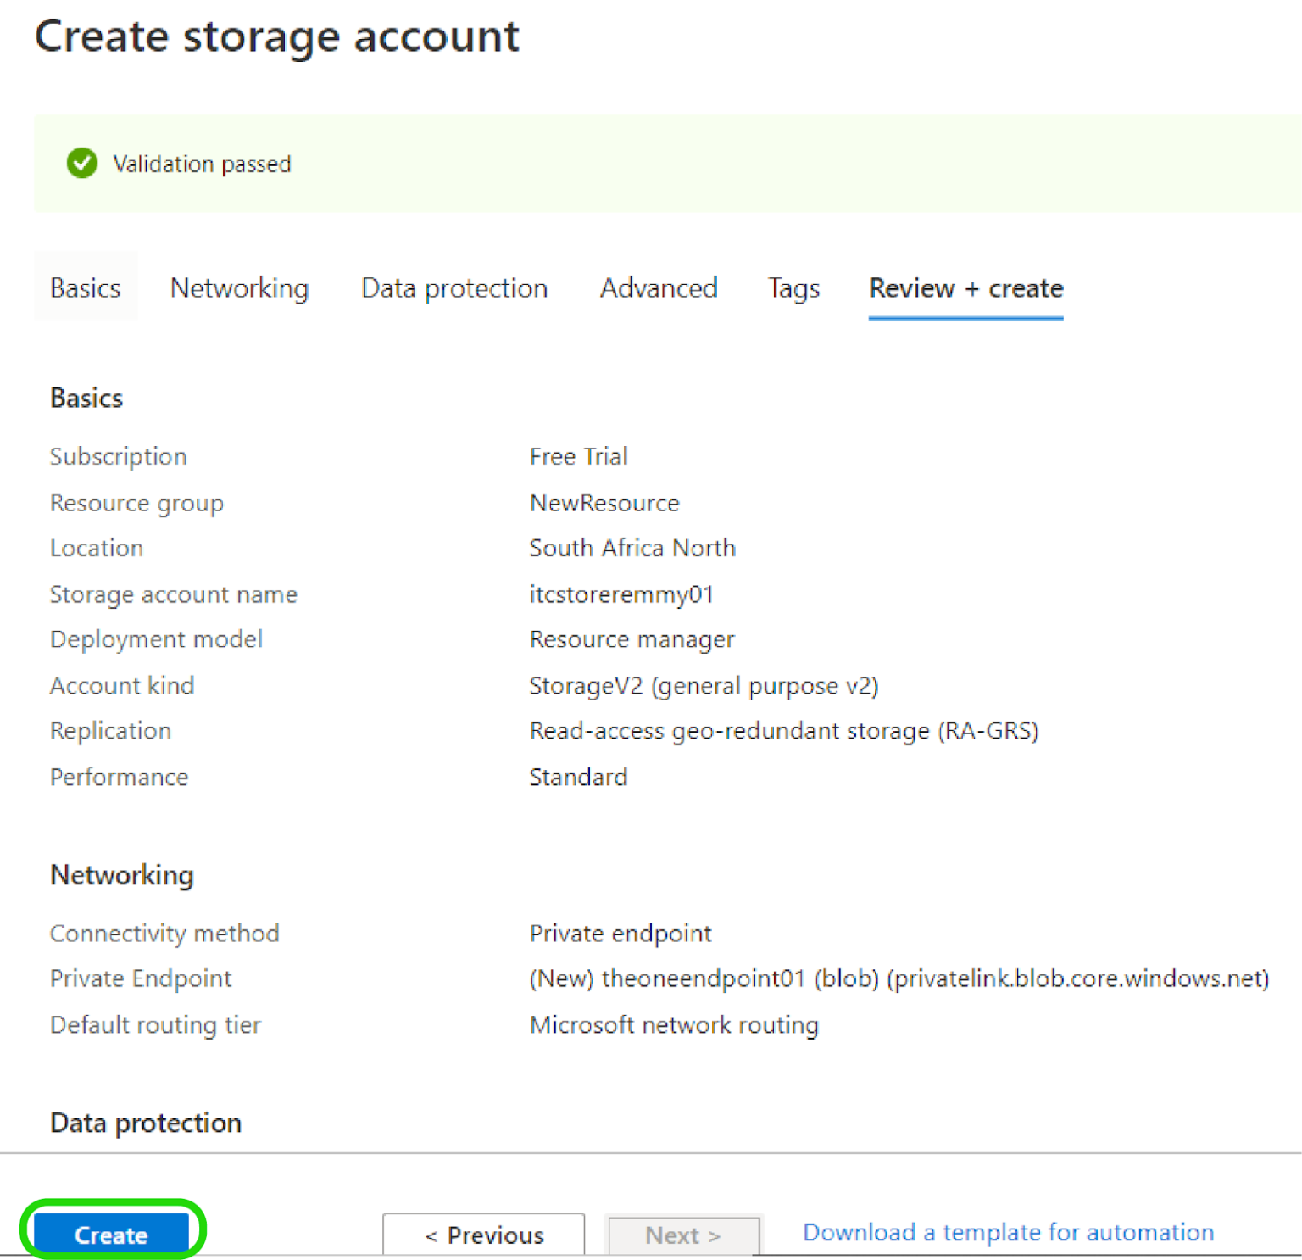
Task: Open Download a template for automation link
Action: pos(1008,1232)
